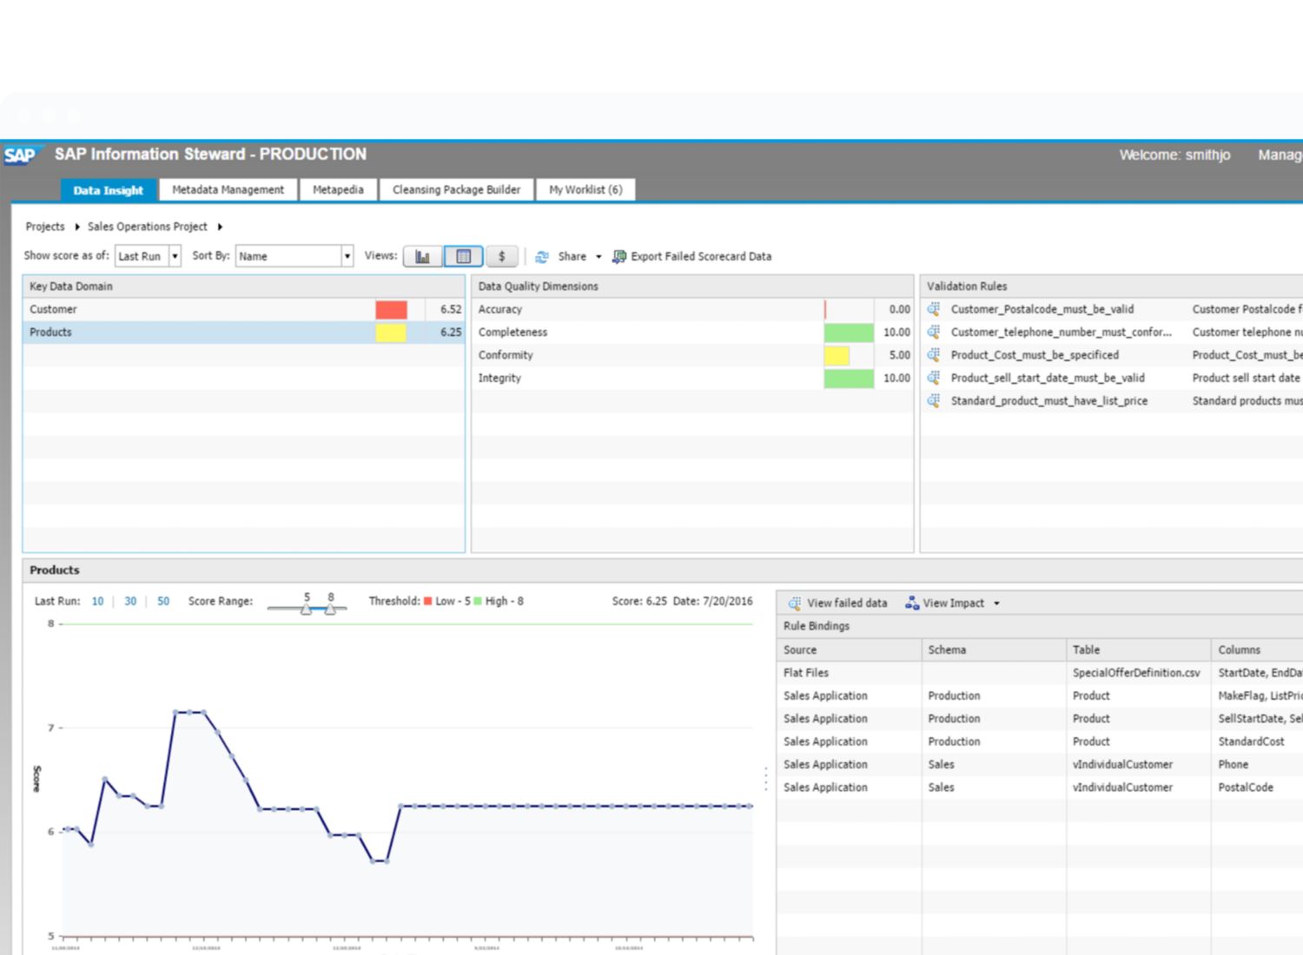Screen dimensions: 1303x955
Task: Switch to the My Worklist (6) tab
Action: pos(585,189)
